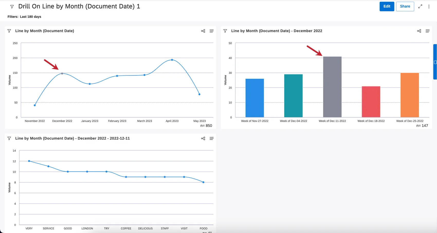Open the options menu on the 2022-12-11 widget
Screen dimensions: 437x233
tap(212, 138)
